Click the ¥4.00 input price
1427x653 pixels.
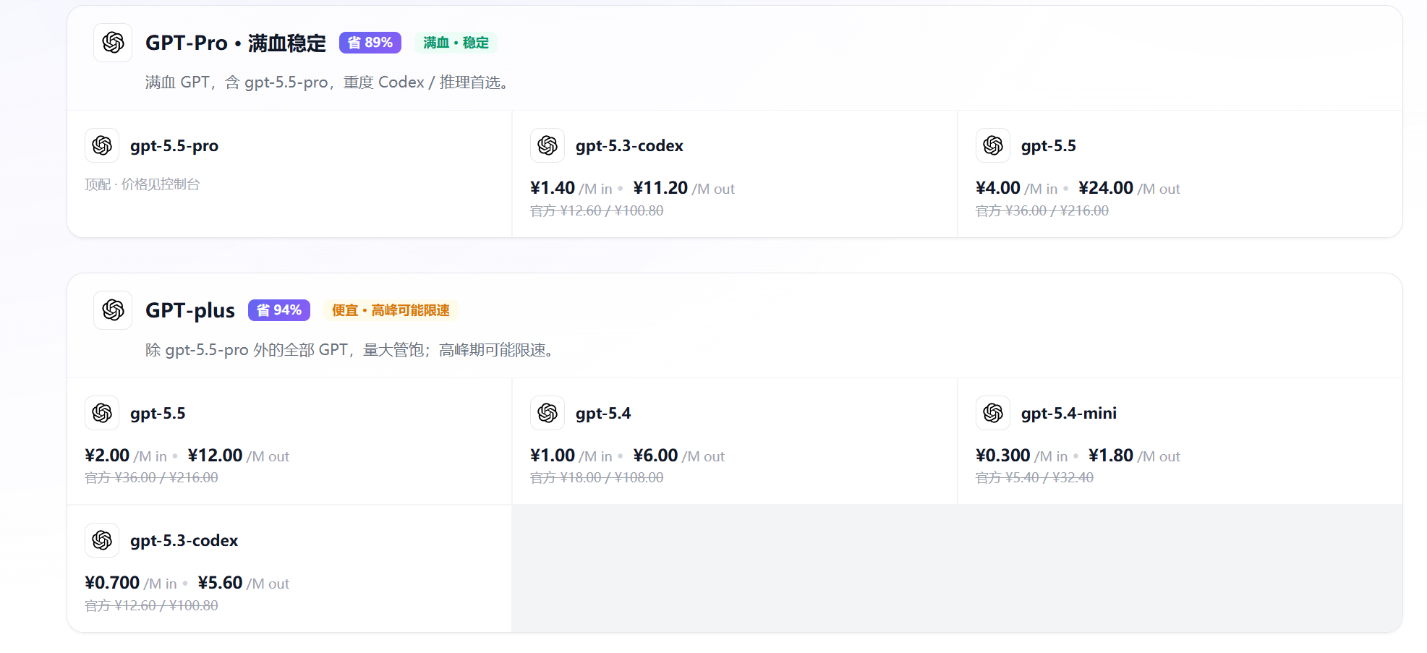click(x=998, y=188)
